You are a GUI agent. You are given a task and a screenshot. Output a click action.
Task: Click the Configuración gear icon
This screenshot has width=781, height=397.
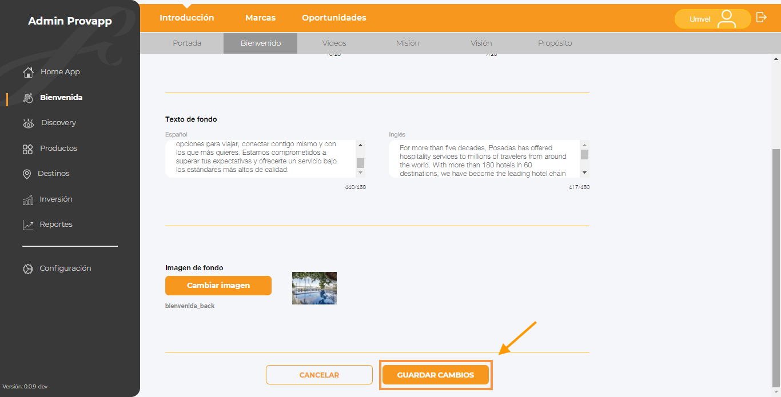pos(27,268)
